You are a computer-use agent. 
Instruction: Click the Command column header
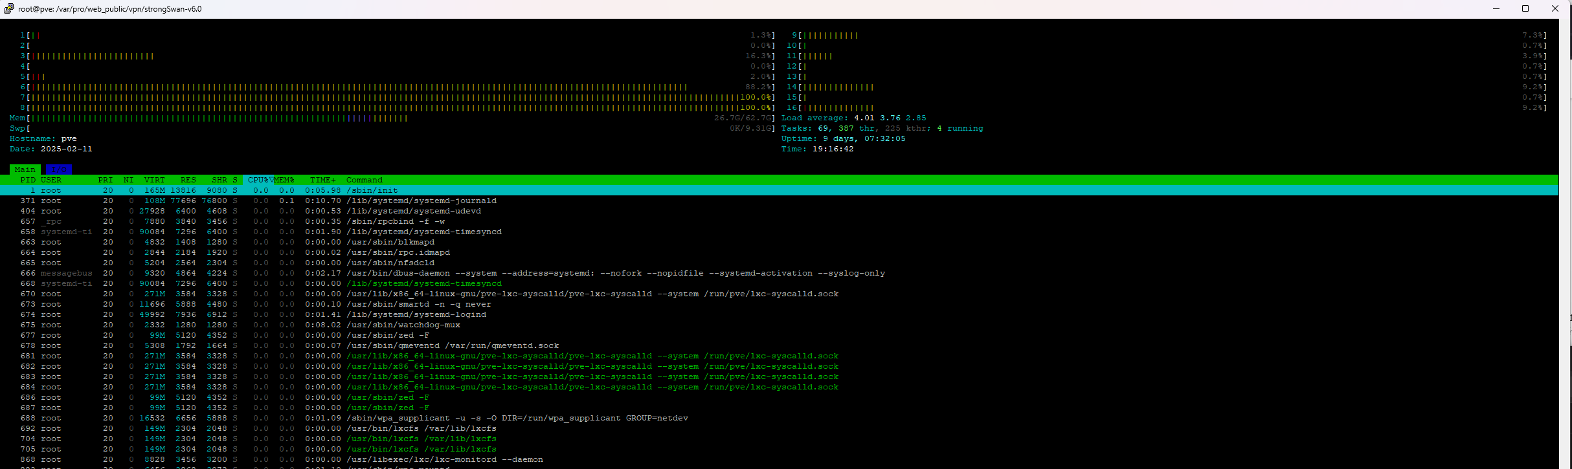tap(365, 180)
